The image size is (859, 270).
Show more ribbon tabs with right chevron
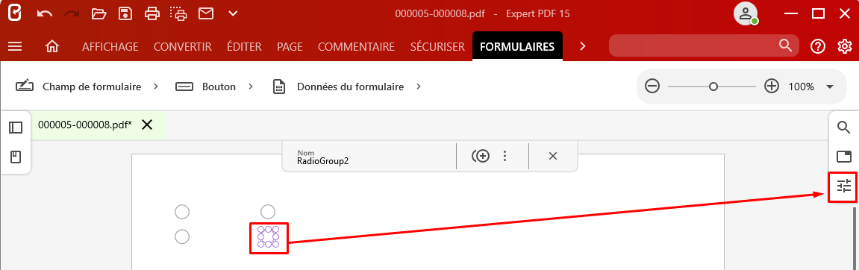[x=583, y=46]
